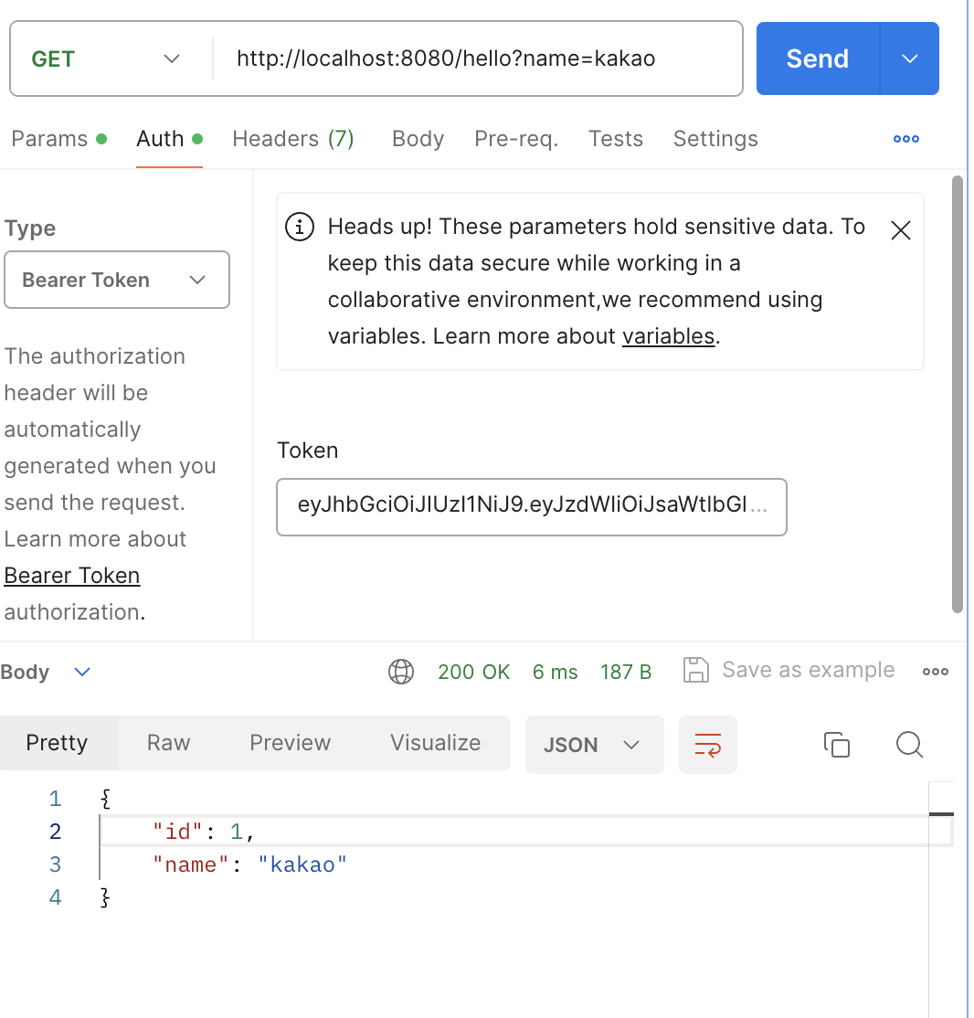The width and height of the screenshot is (974, 1018).
Task: Select the Preview view tab
Action: click(x=291, y=743)
